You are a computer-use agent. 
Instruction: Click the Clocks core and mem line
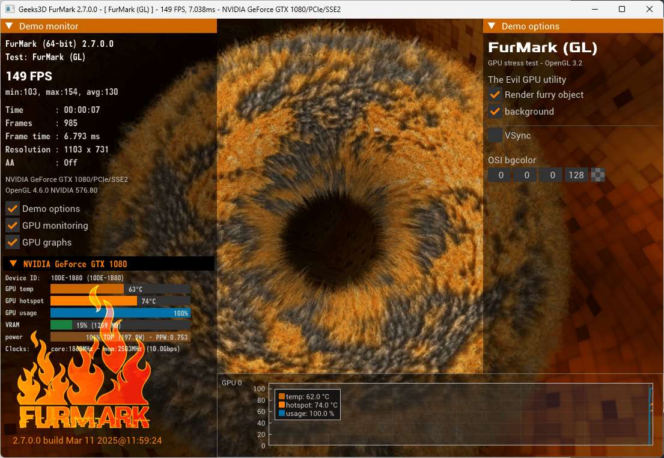[x=93, y=349]
